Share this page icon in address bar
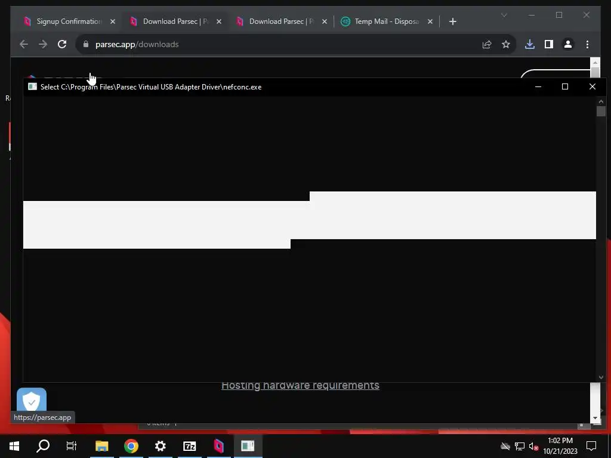 487,44
